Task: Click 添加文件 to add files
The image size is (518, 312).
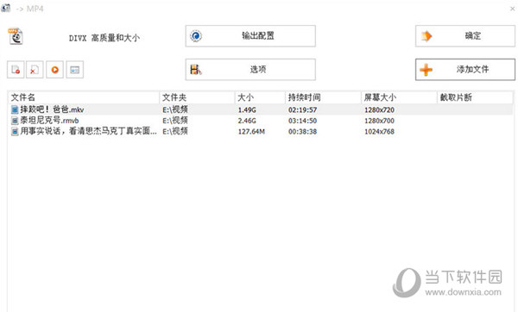Action: [465, 70]
